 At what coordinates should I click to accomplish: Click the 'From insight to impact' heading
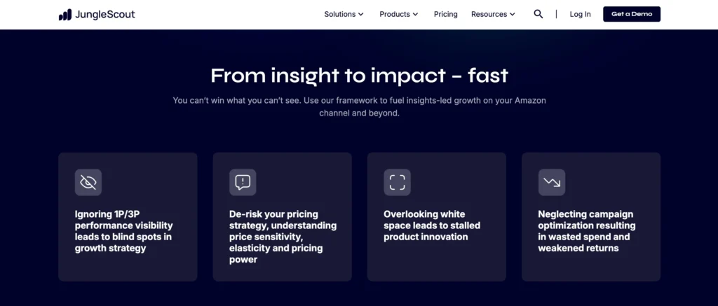point(359,75)
